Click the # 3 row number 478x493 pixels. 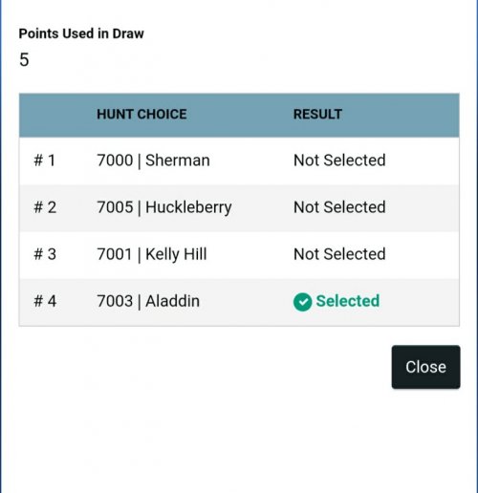point(45,254)
